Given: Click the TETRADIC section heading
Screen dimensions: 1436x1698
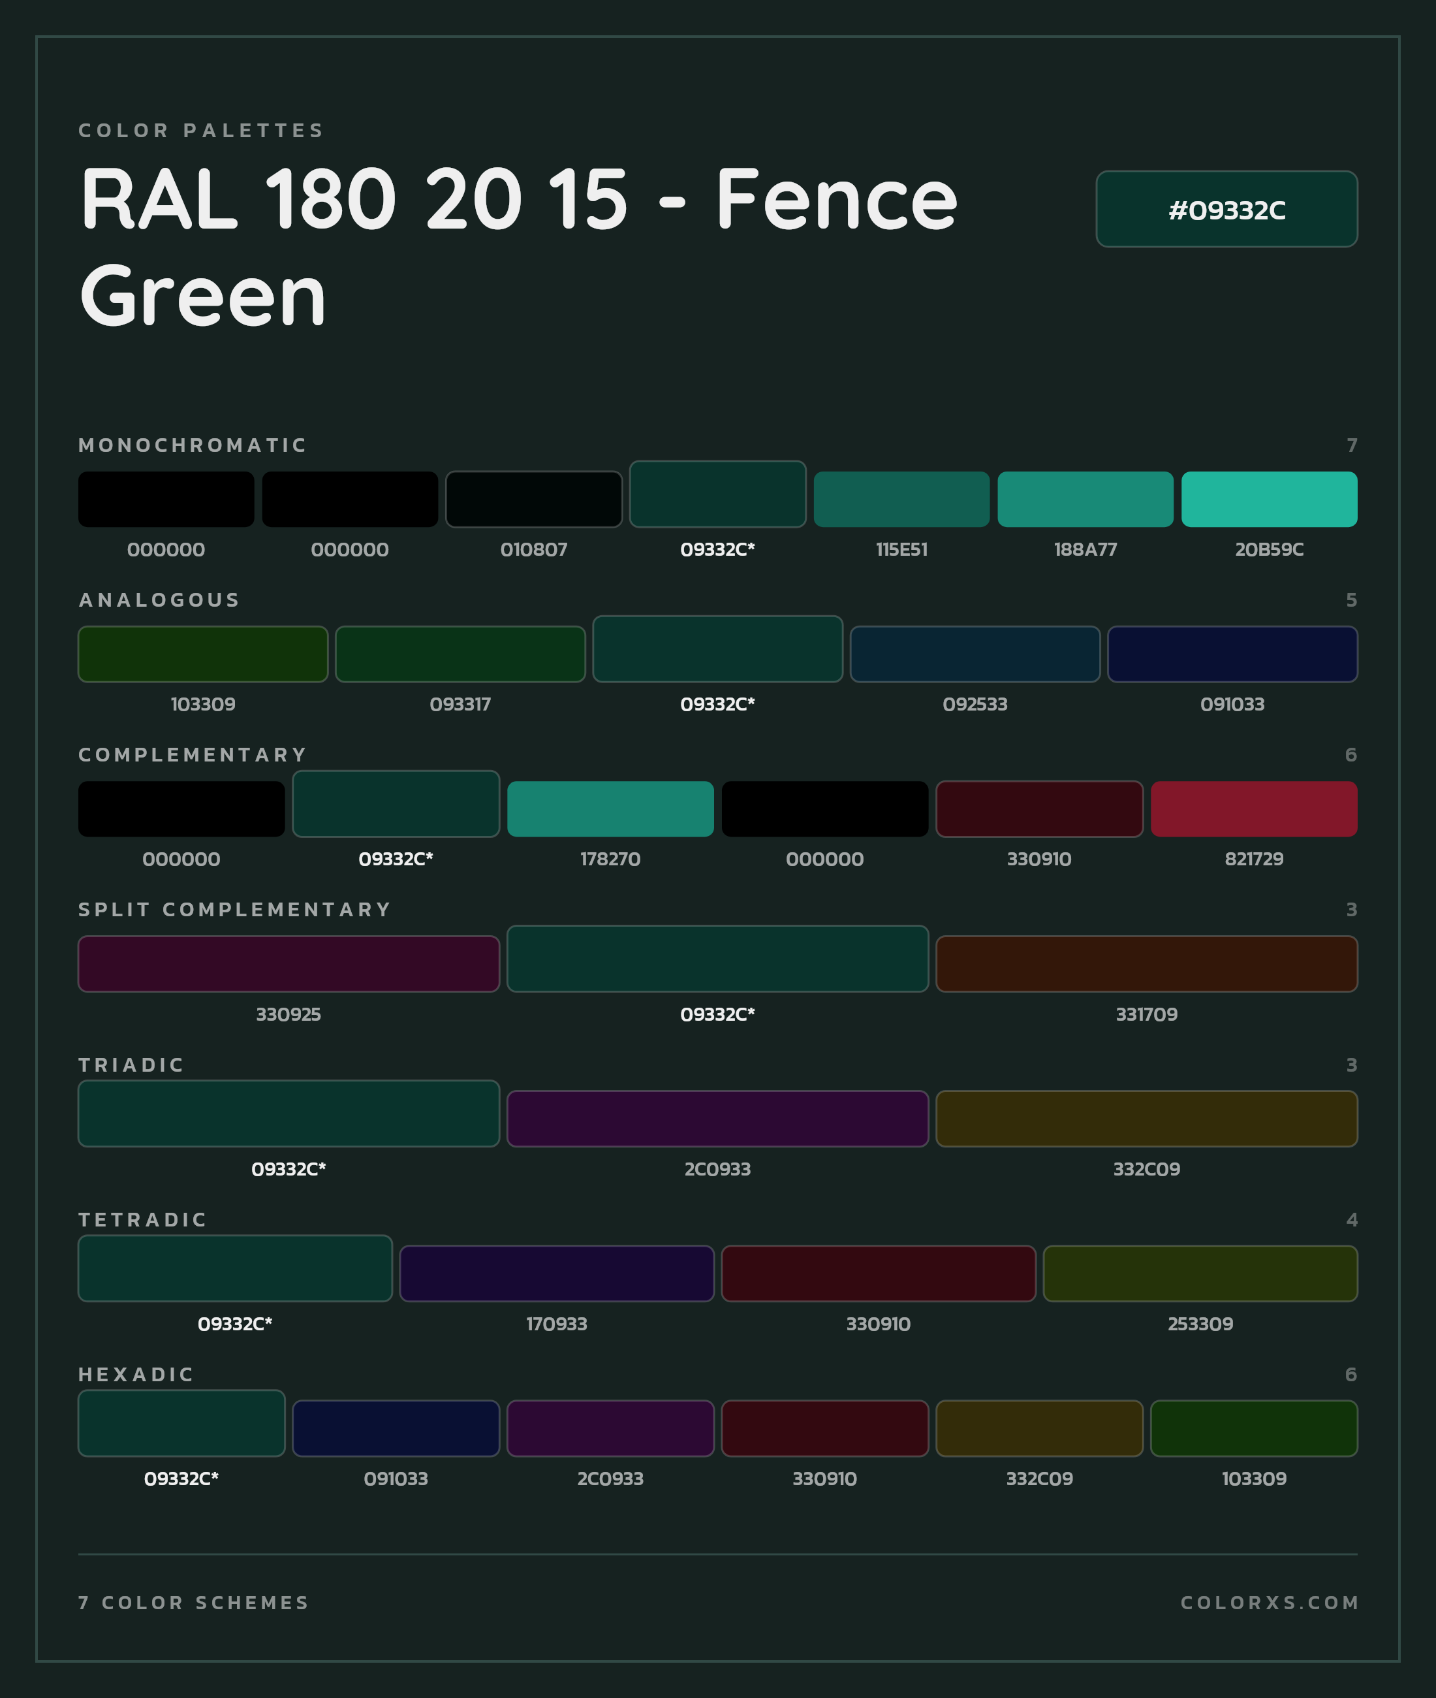Looking at the screenshot, I should tap(144, 1219).
